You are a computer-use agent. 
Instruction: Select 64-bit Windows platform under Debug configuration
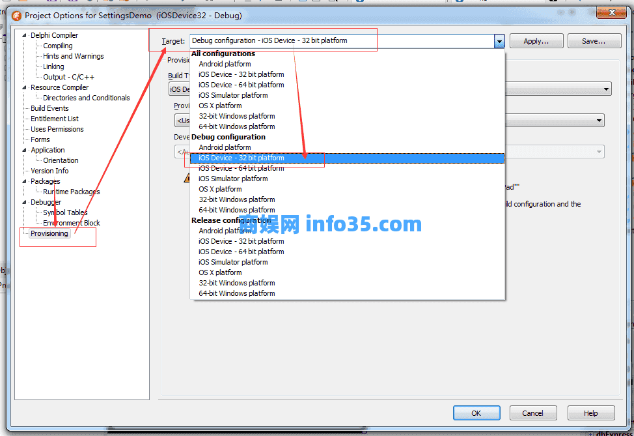[348, 210]
